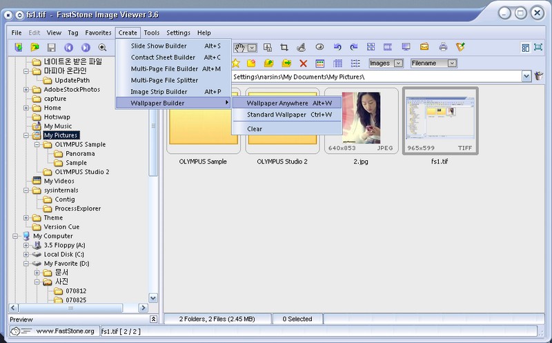The width and height of the screenshot is (552, 343).
Task: Open the address path dropdown arrow
Action: pyautogui.click(x=526, y=77)
